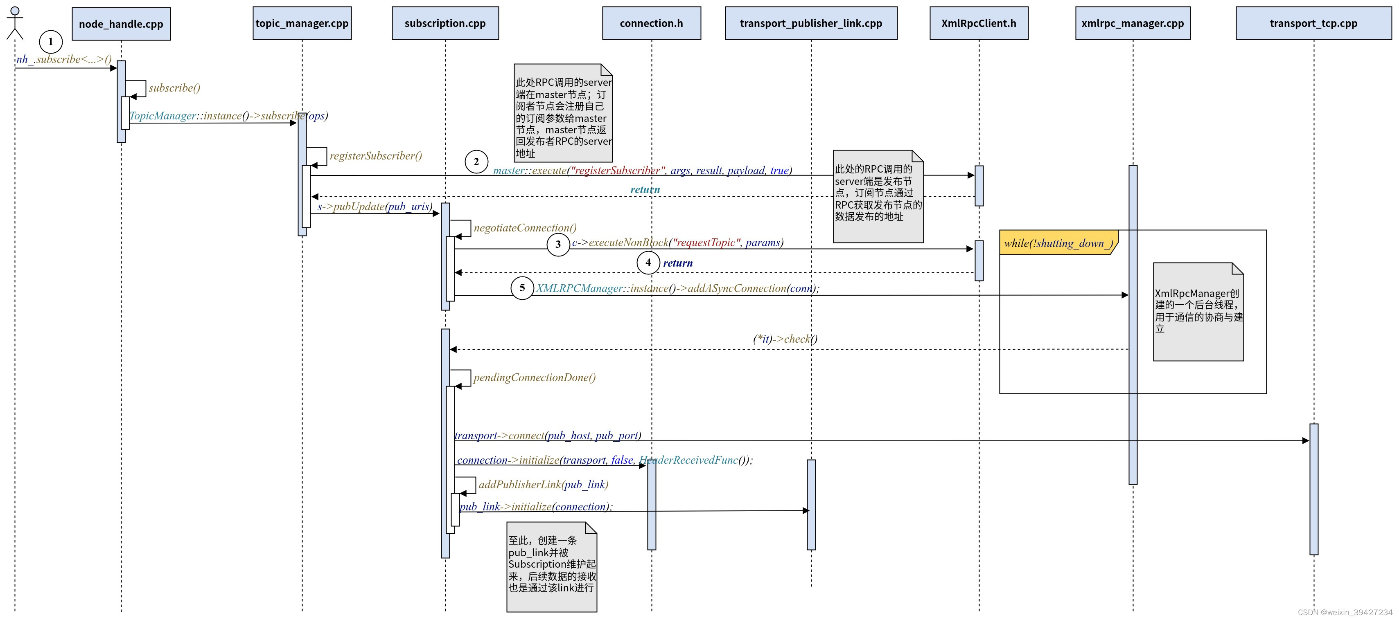Click the circled step number 4
Screen dimensions: 1399x620
pos(648,263)
